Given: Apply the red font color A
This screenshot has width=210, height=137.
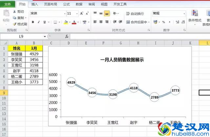Looking at the screenshot, I should [74, 22].
